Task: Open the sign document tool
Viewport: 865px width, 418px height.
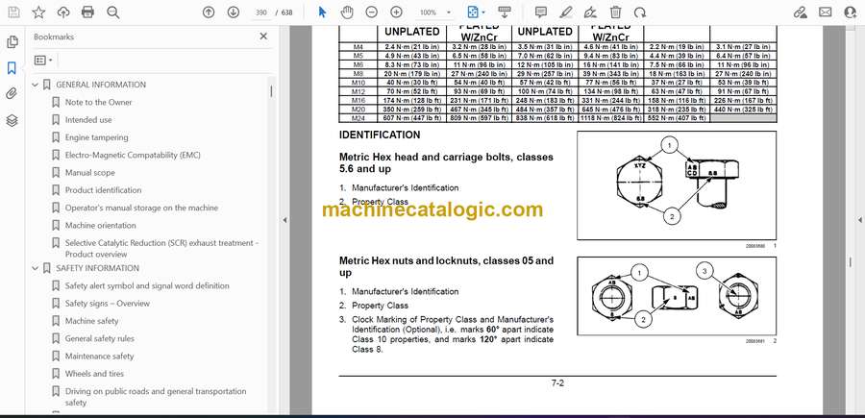Action: 590,12
